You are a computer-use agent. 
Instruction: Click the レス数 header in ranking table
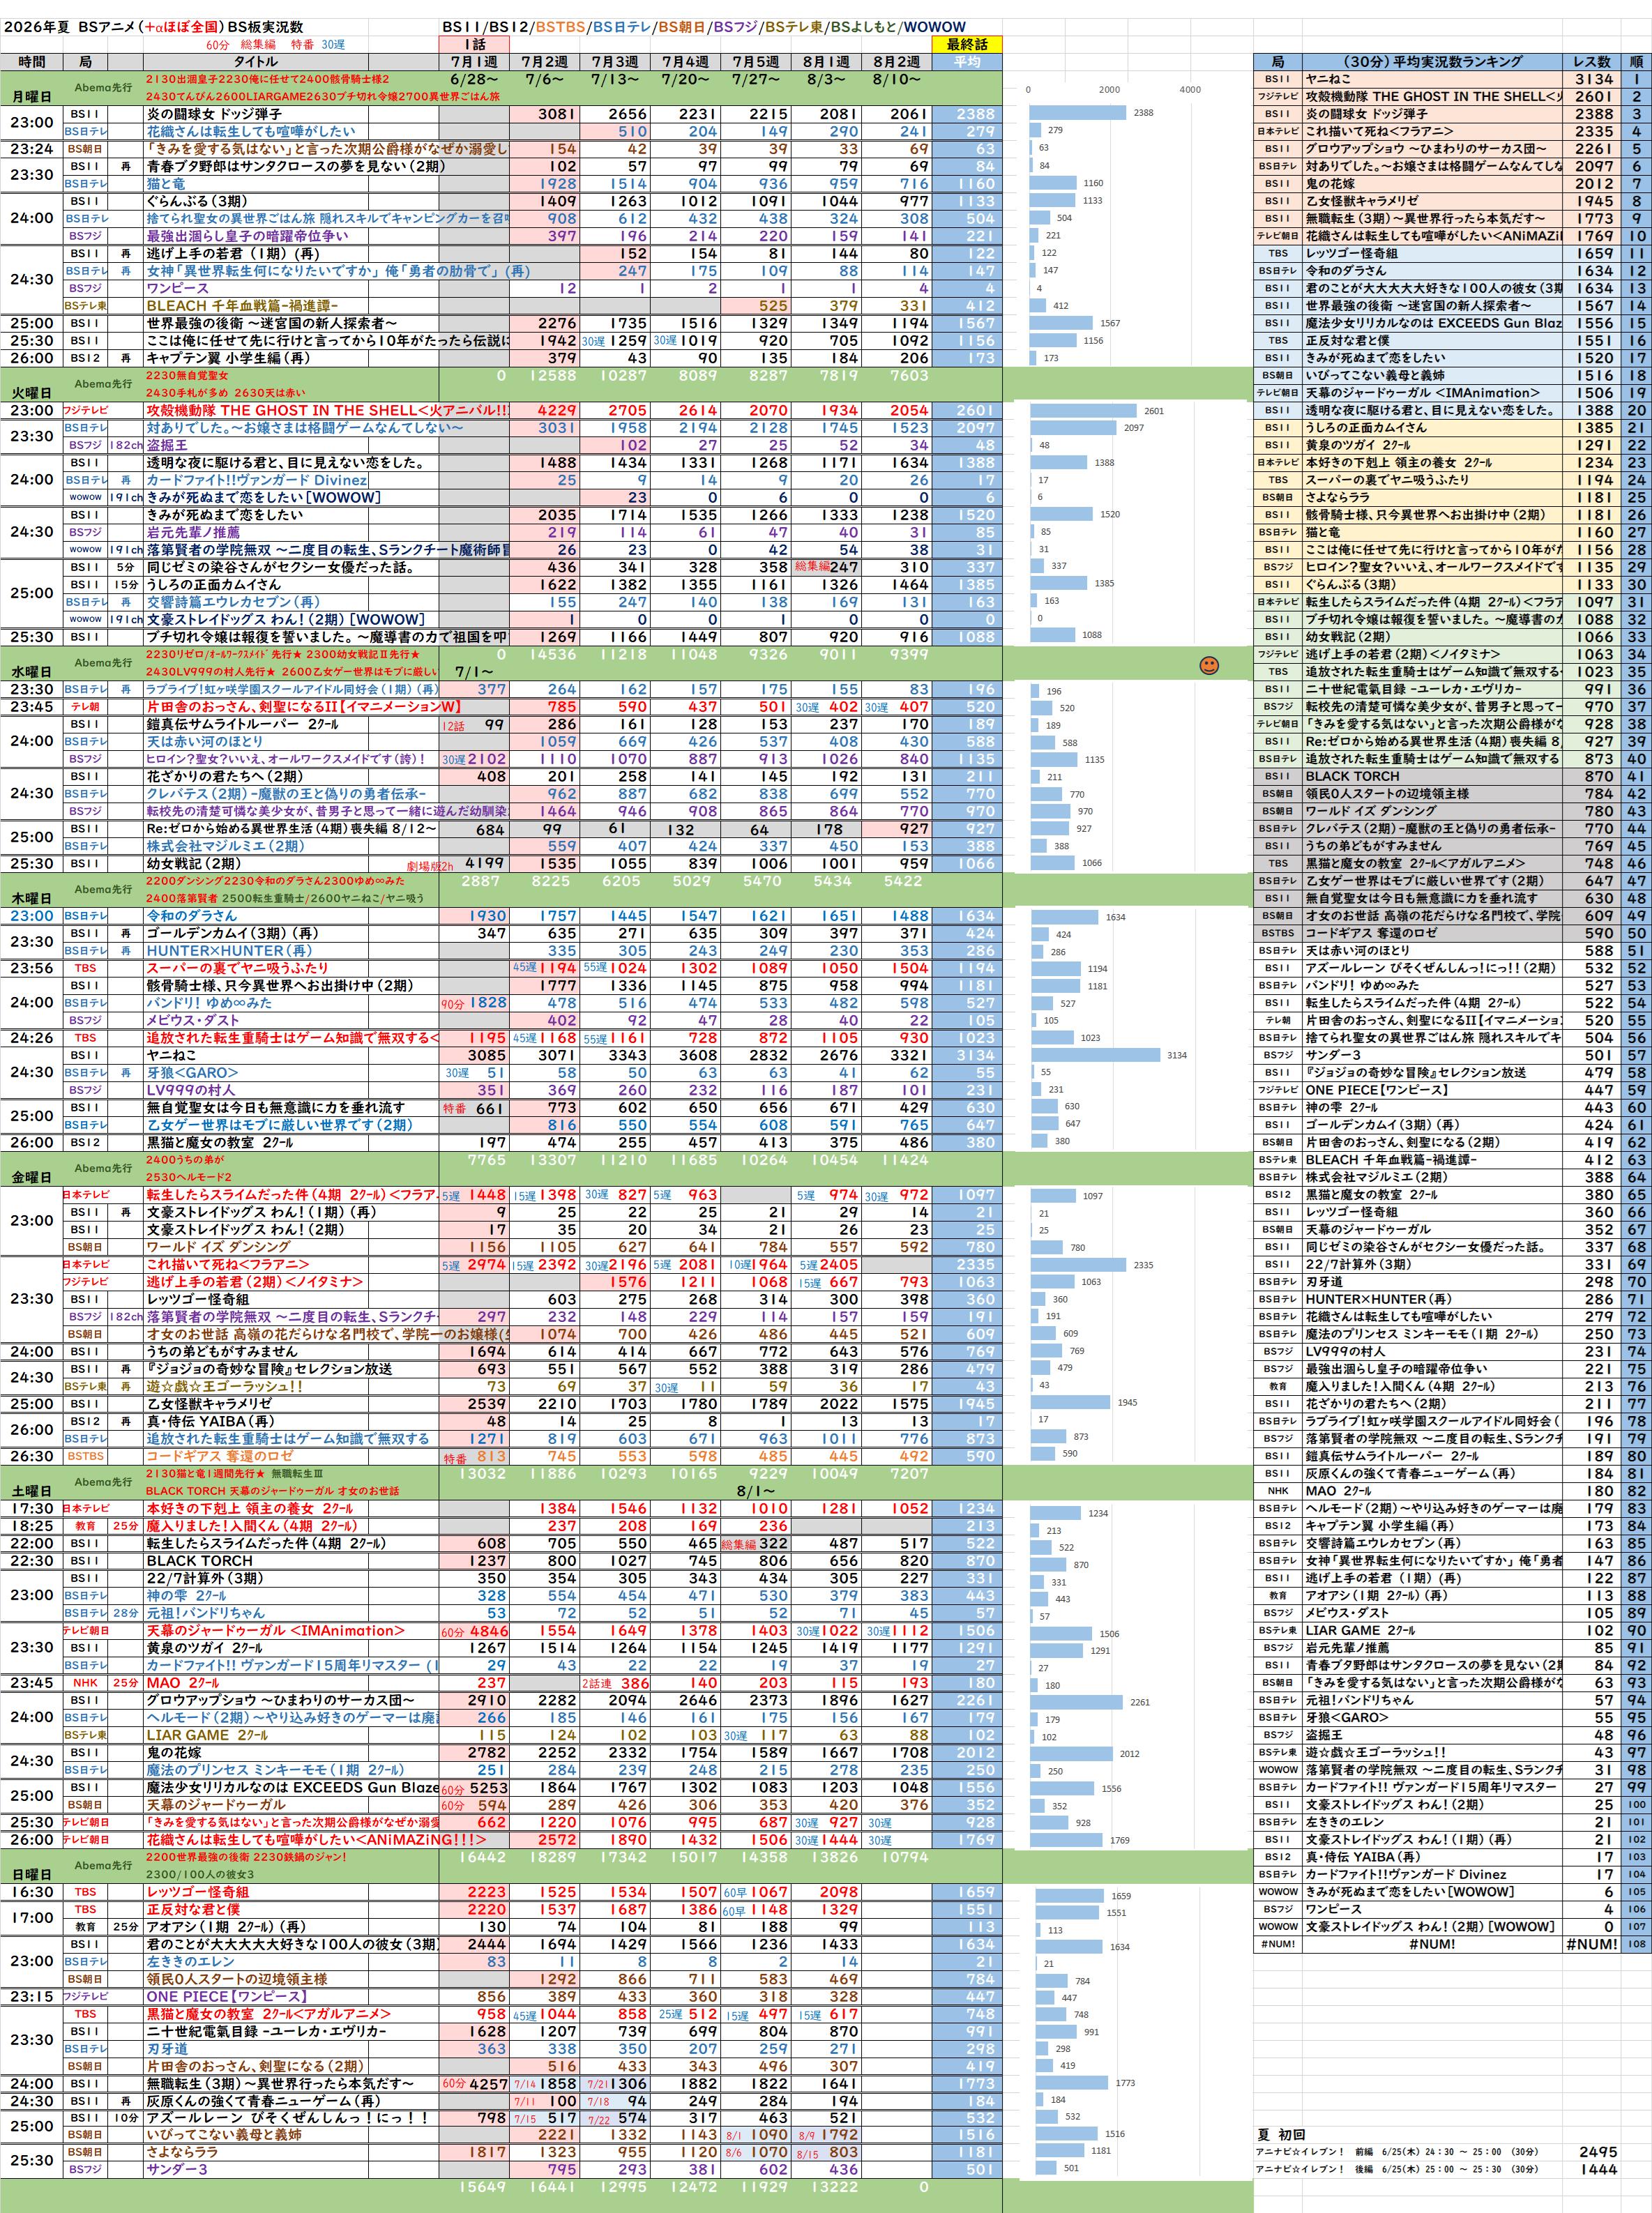(1591, 62)
